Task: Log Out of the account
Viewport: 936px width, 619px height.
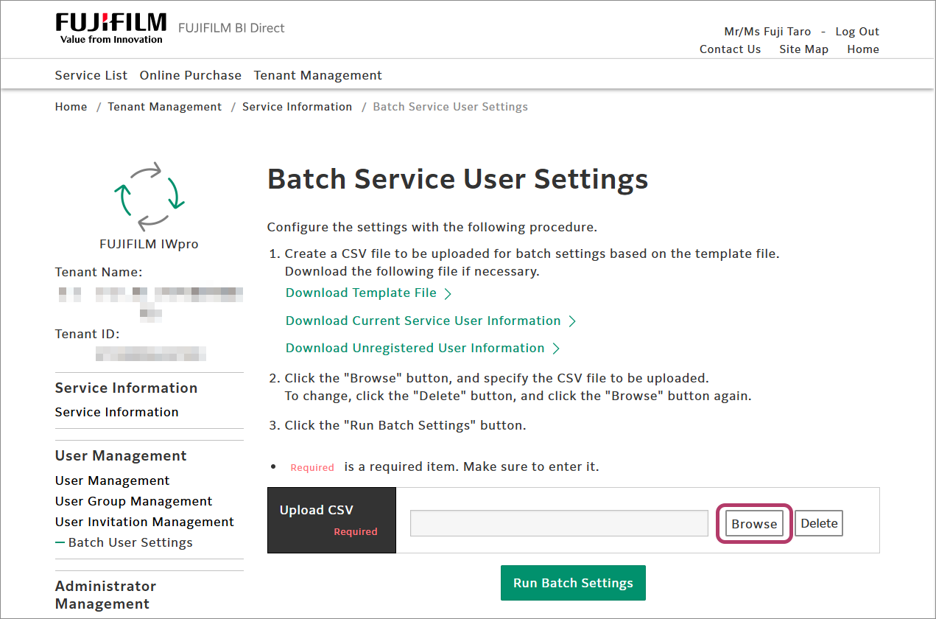Action: coord(857,32)
